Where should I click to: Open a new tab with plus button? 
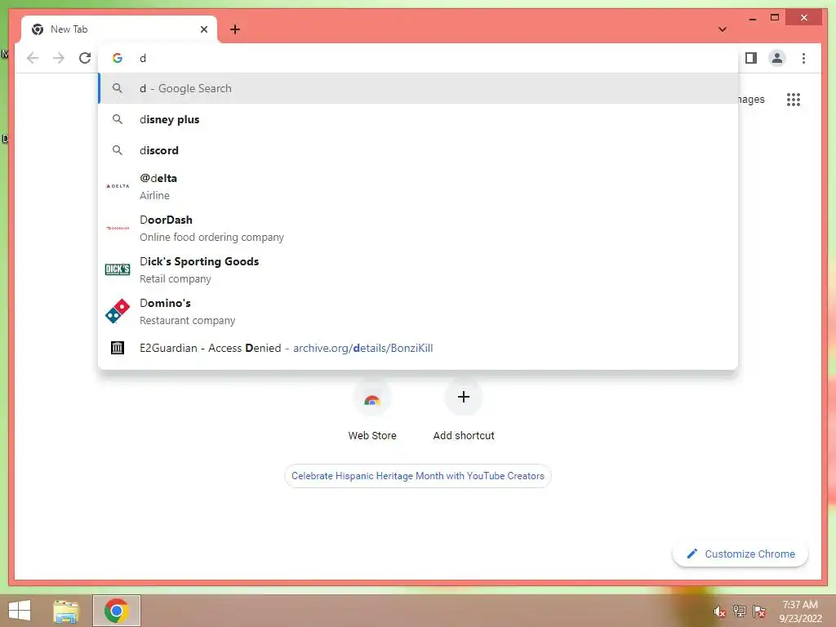(235, 29)
